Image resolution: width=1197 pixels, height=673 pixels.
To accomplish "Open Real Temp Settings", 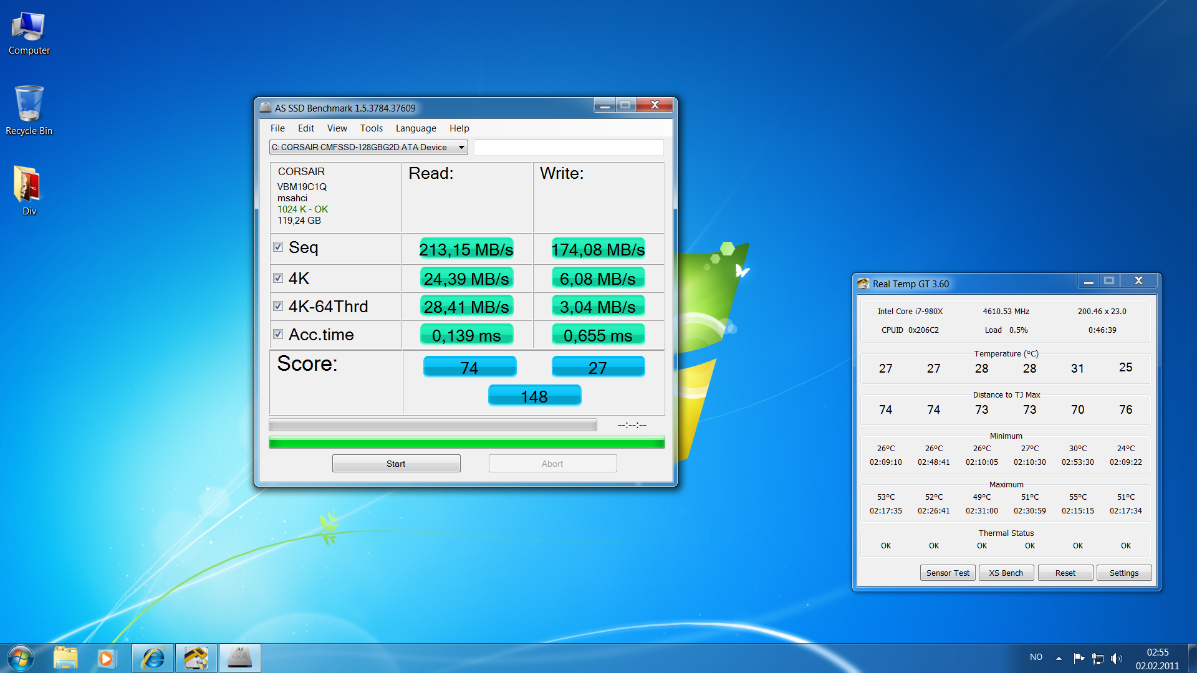I will pos(1124,573).
